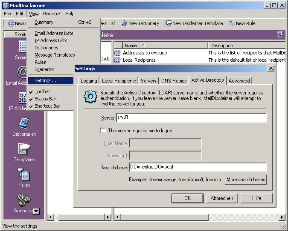Click New Disclaimer Template toolbar icon

click(169, 23)
